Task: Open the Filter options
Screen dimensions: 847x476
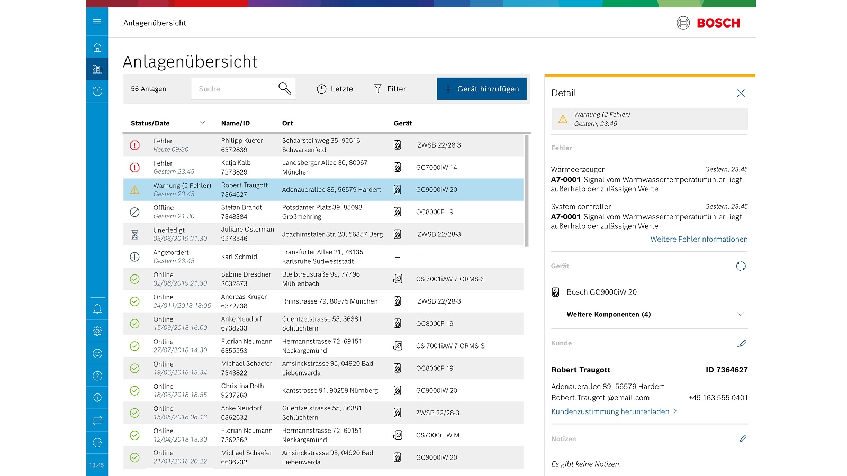Action: (390, 89)
